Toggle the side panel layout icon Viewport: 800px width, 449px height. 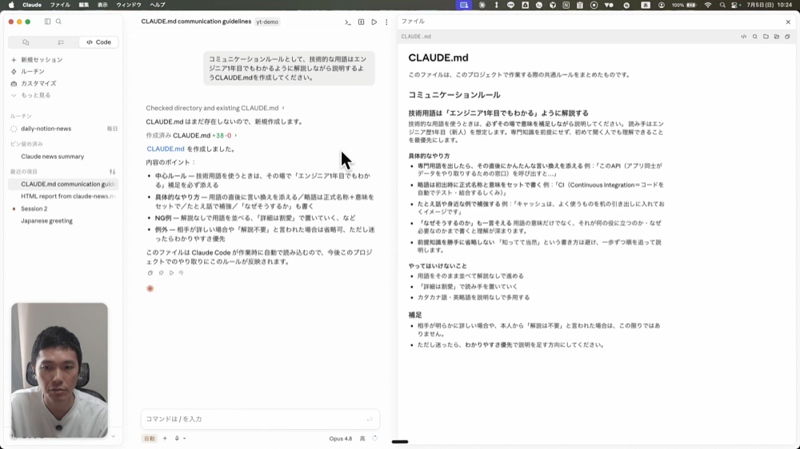362,22
